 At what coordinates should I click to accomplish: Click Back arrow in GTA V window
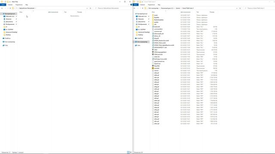tap(134, 8)
